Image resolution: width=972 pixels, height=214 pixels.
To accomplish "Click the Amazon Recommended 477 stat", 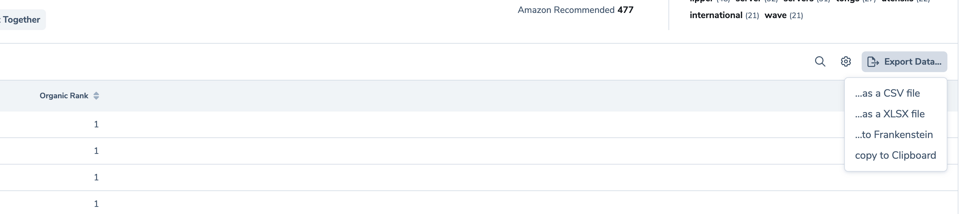I will [x=575, y=10].
